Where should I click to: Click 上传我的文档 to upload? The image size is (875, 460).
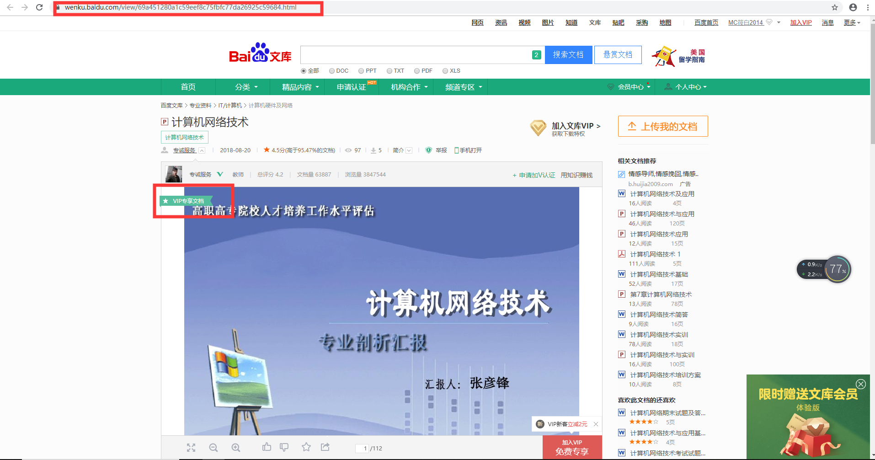point(662,126)
